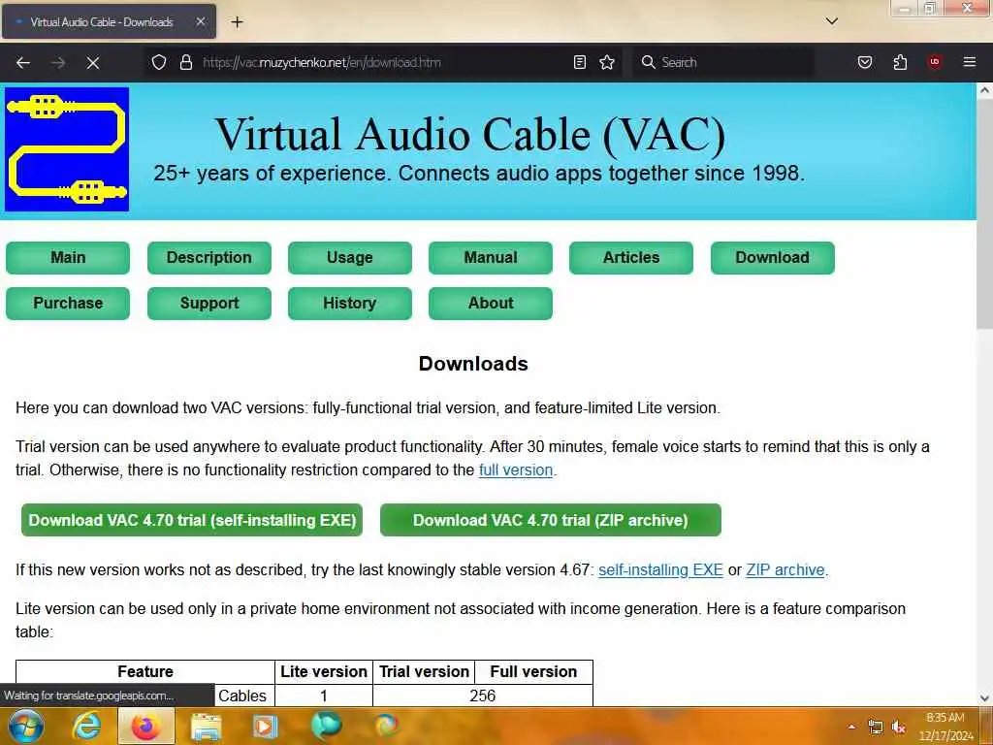Open tracking protection shield icon
Image resolution: width=993 pixels, height=745 pixels.
point(159,62)
